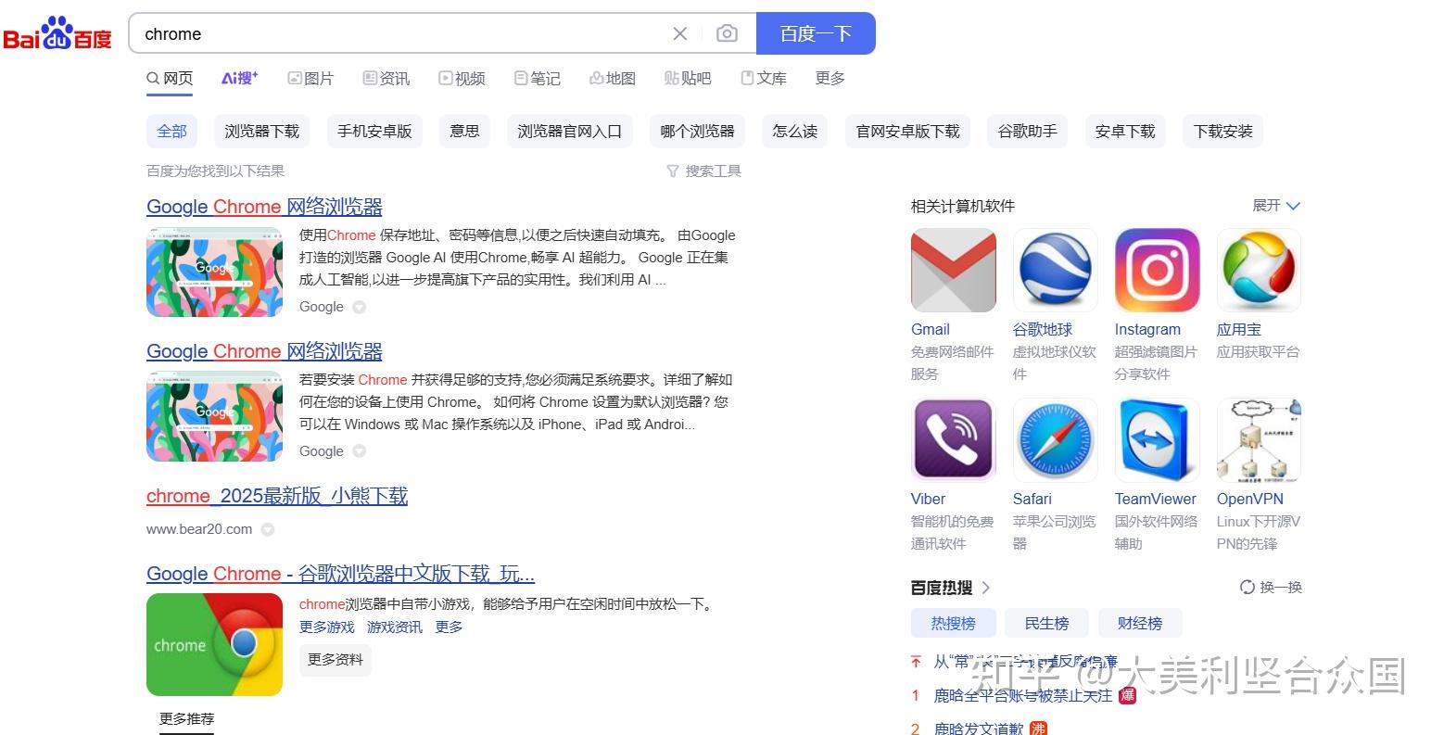Open the 更多 tab menu
The width and height of the screenshot is (1444, 735).
830,78
